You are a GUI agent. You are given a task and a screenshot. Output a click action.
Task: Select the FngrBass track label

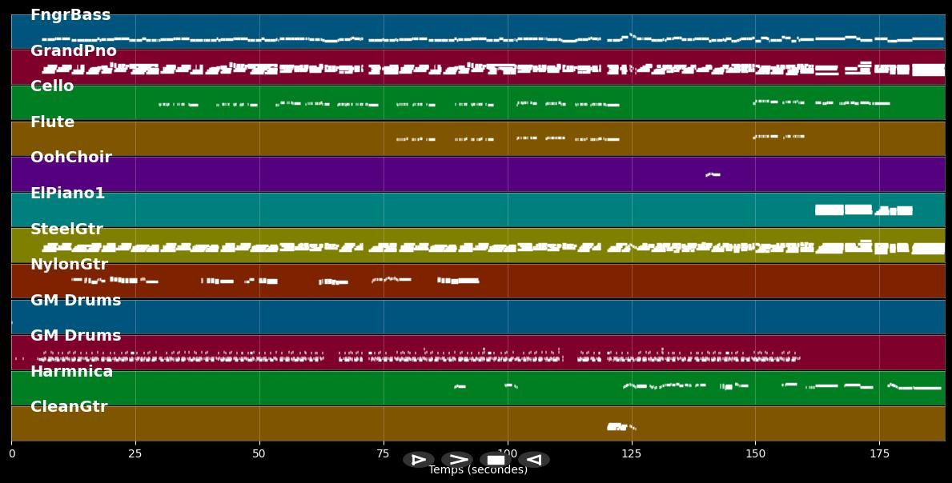tap(70, 15)
